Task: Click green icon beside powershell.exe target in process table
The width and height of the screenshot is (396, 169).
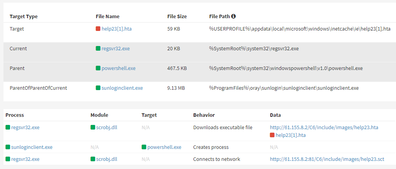Action: coord(144,147)
